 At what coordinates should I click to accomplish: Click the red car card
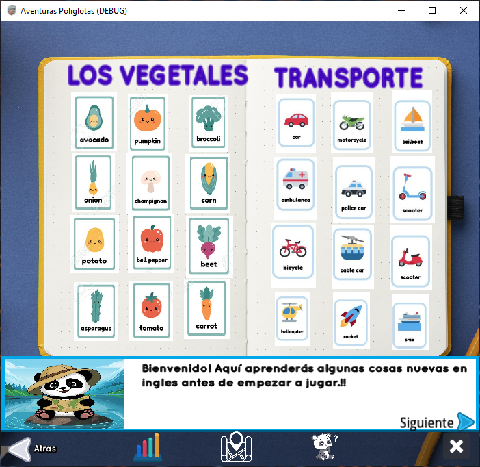click(296, 123)
